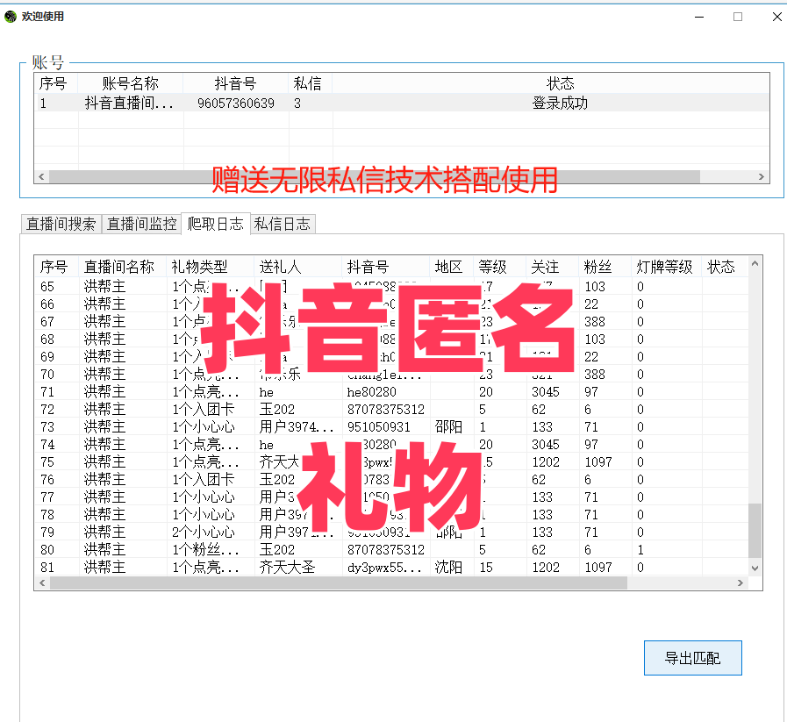The width and height of the screenshot is (787, 722).
Task: Click 玉202 sender in row 72
Action: [277, 410]
